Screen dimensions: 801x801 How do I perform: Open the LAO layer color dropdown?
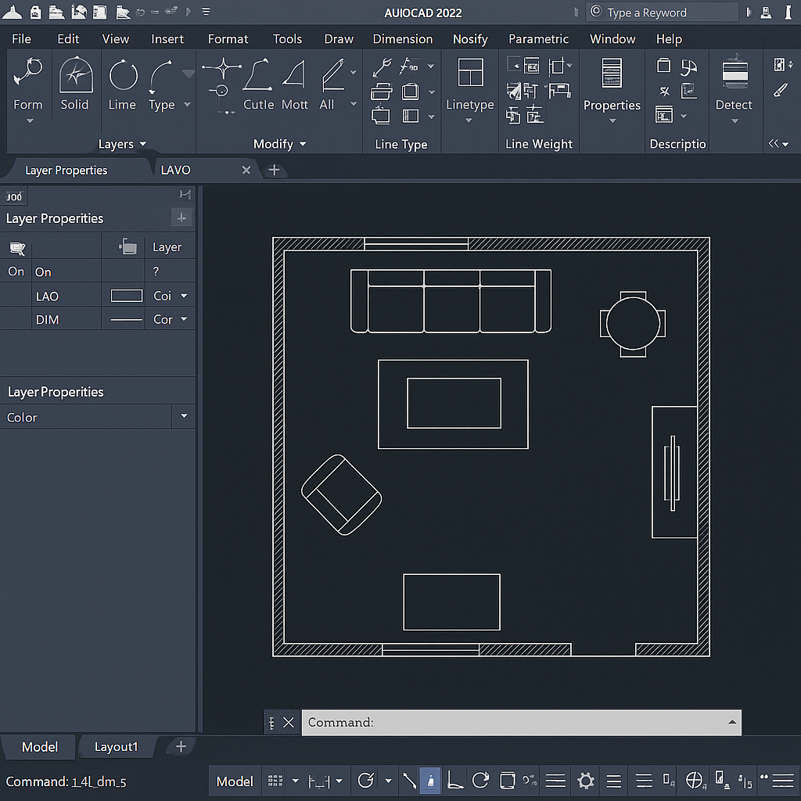pyautogui.click(x=184, y=296)
